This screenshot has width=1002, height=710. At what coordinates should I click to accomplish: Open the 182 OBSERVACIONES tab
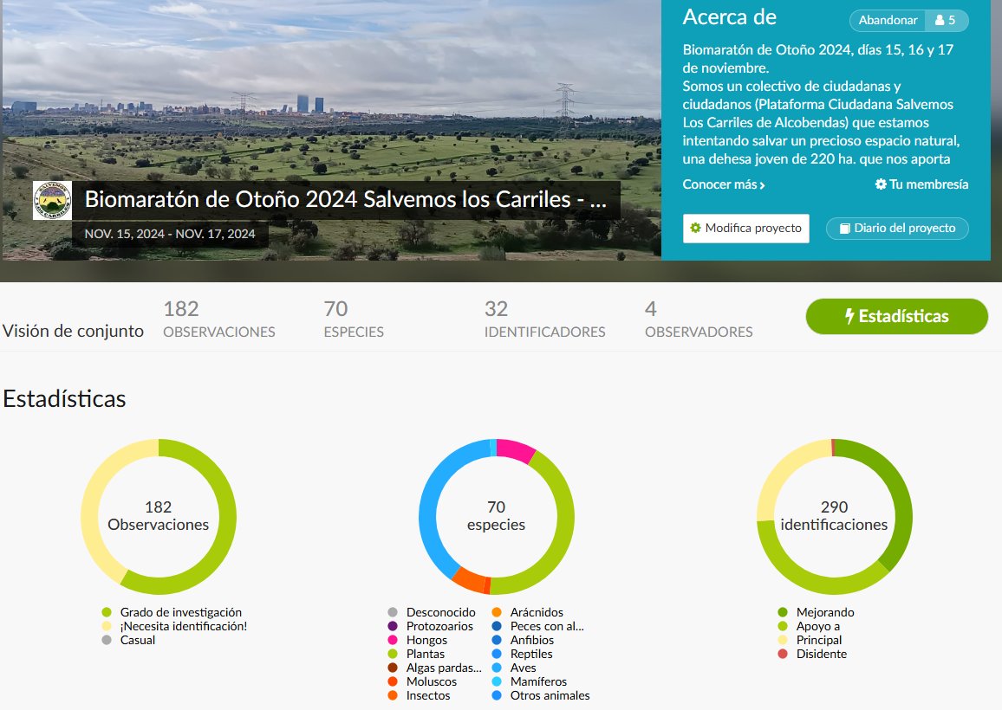[219, 318]
